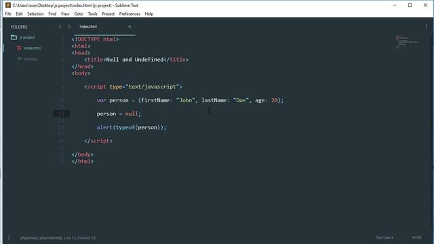Open index.html from the sidebar
Viewport: 434px width, 244px height.
[32, 48]
